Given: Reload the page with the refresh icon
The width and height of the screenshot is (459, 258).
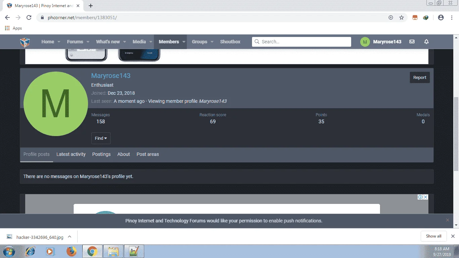Looking at the screenshot, I should (x=29, y=17).
